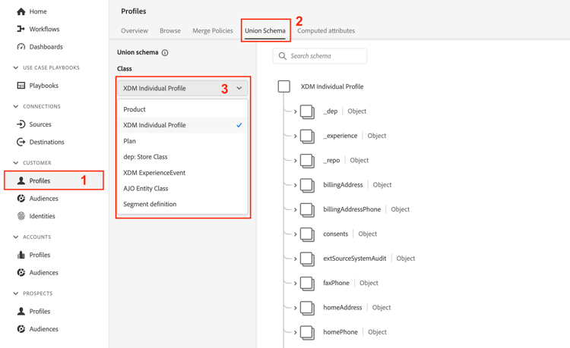Click the Playbooks icon
The width and height of the screenshot is (570, 348).
(x=21, y=86)
